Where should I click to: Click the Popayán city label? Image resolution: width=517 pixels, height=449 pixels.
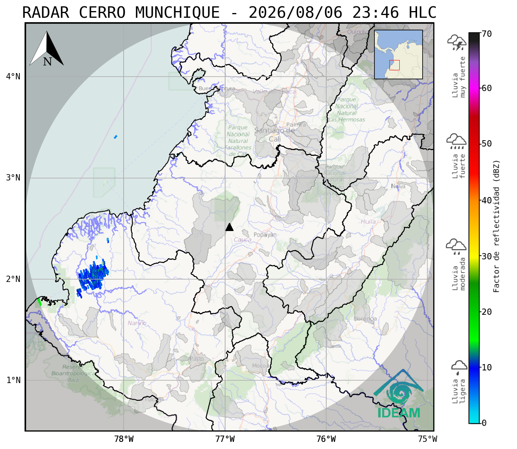tap(265, 235)
